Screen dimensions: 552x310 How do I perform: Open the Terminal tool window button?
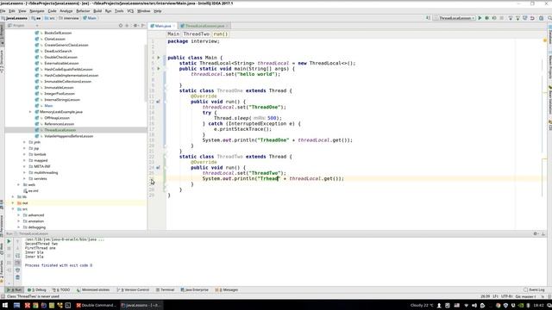point(165,290)
